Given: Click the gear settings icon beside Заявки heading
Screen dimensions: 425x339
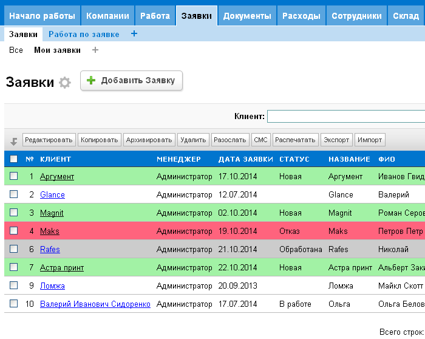Looking at the screenshot, I should click(65, 83).
